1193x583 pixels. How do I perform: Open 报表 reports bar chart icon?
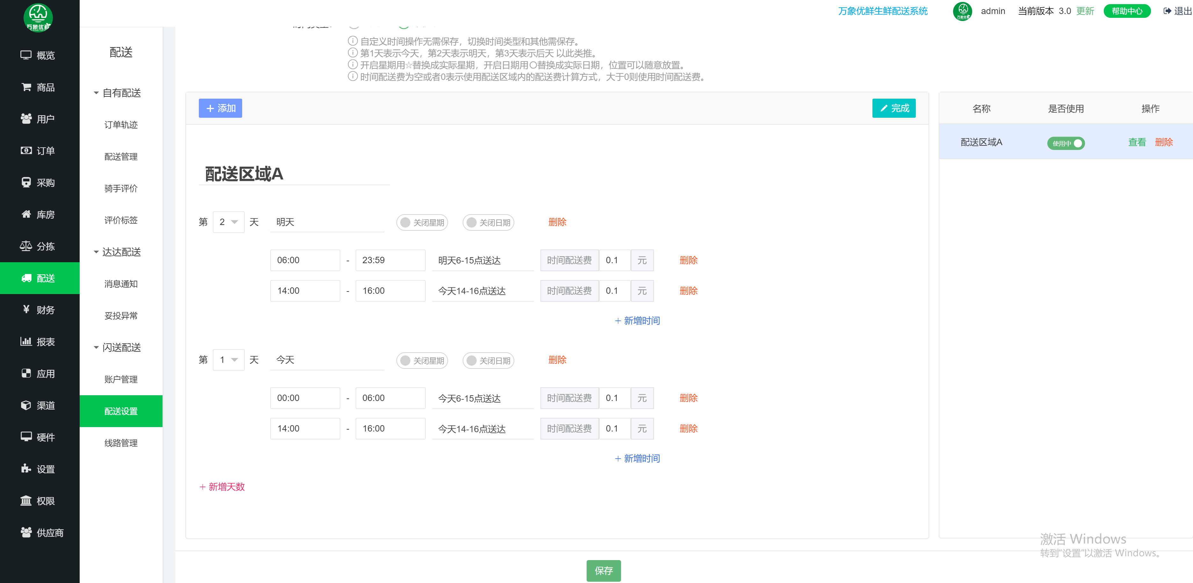click(26, 341)
